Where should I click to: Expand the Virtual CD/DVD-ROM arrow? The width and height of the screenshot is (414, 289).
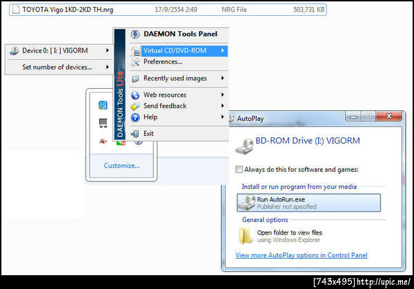tap(223, 50)
